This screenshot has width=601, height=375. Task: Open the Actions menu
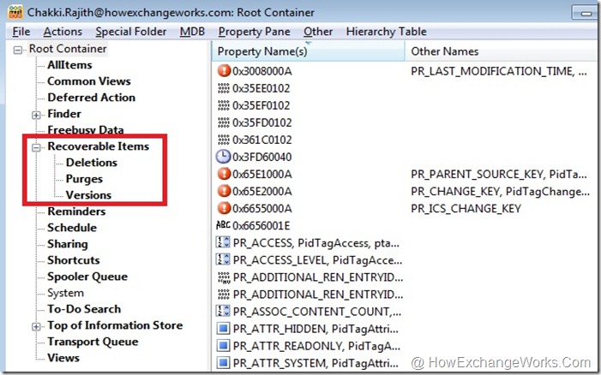(63, 32)
